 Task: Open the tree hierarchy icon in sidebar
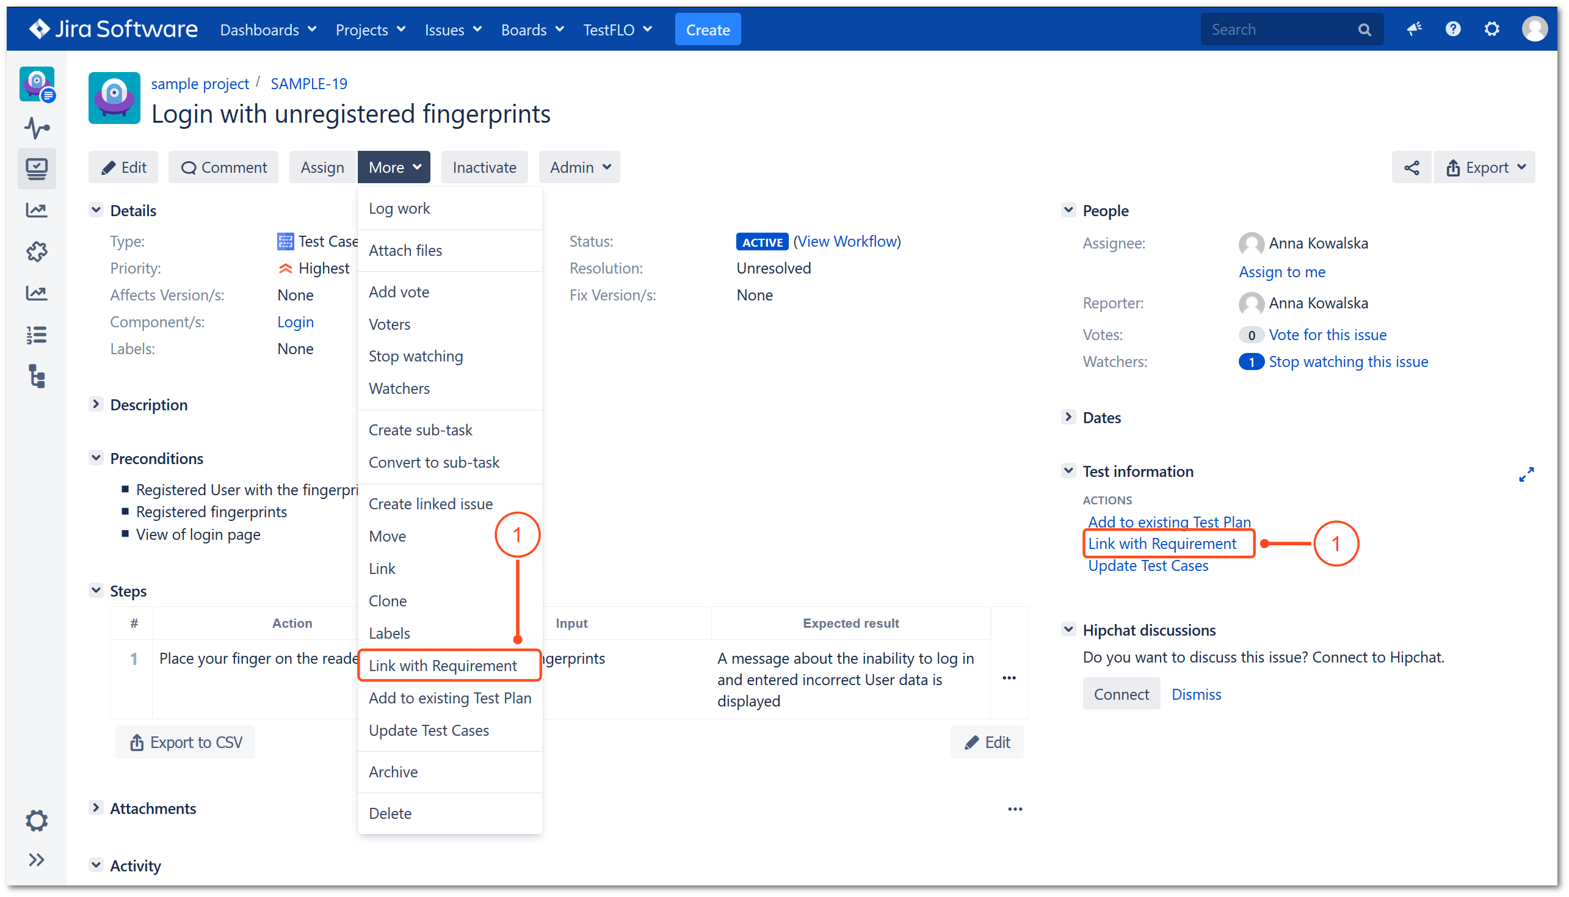pos(37,376)
